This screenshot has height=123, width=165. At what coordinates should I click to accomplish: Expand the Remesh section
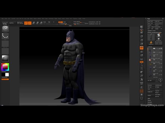[x=150, y=102]
